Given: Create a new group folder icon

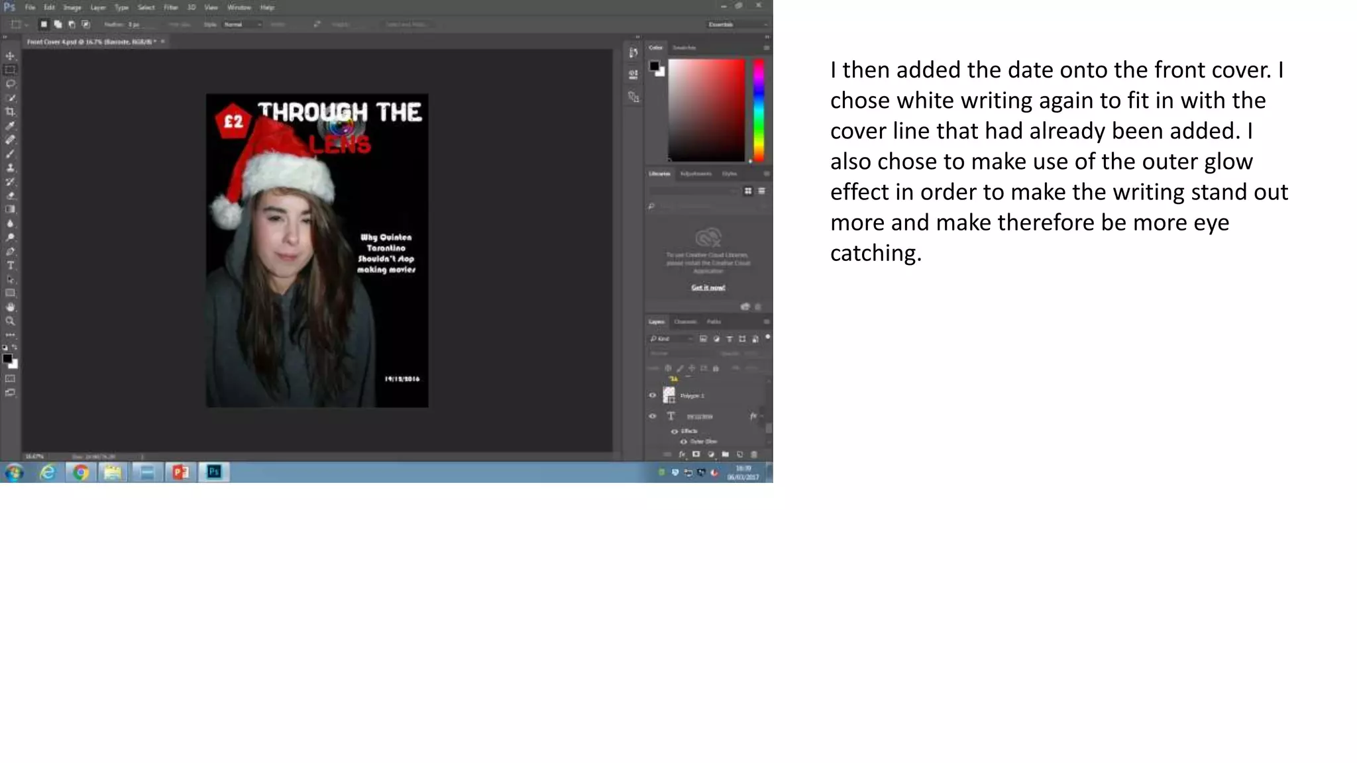Looking at the screenshot, I should [x=726, y=454].
